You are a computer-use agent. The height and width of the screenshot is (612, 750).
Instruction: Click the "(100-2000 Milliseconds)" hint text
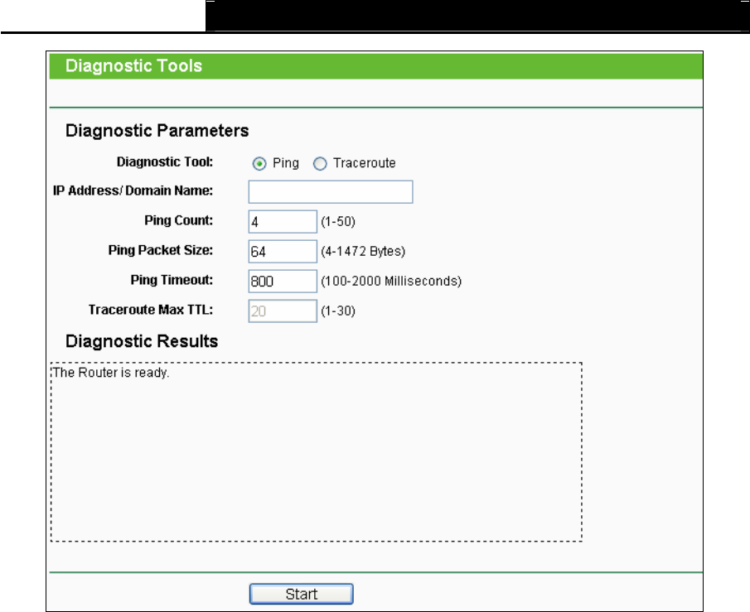pyautogui.click(x=391, y=281)
